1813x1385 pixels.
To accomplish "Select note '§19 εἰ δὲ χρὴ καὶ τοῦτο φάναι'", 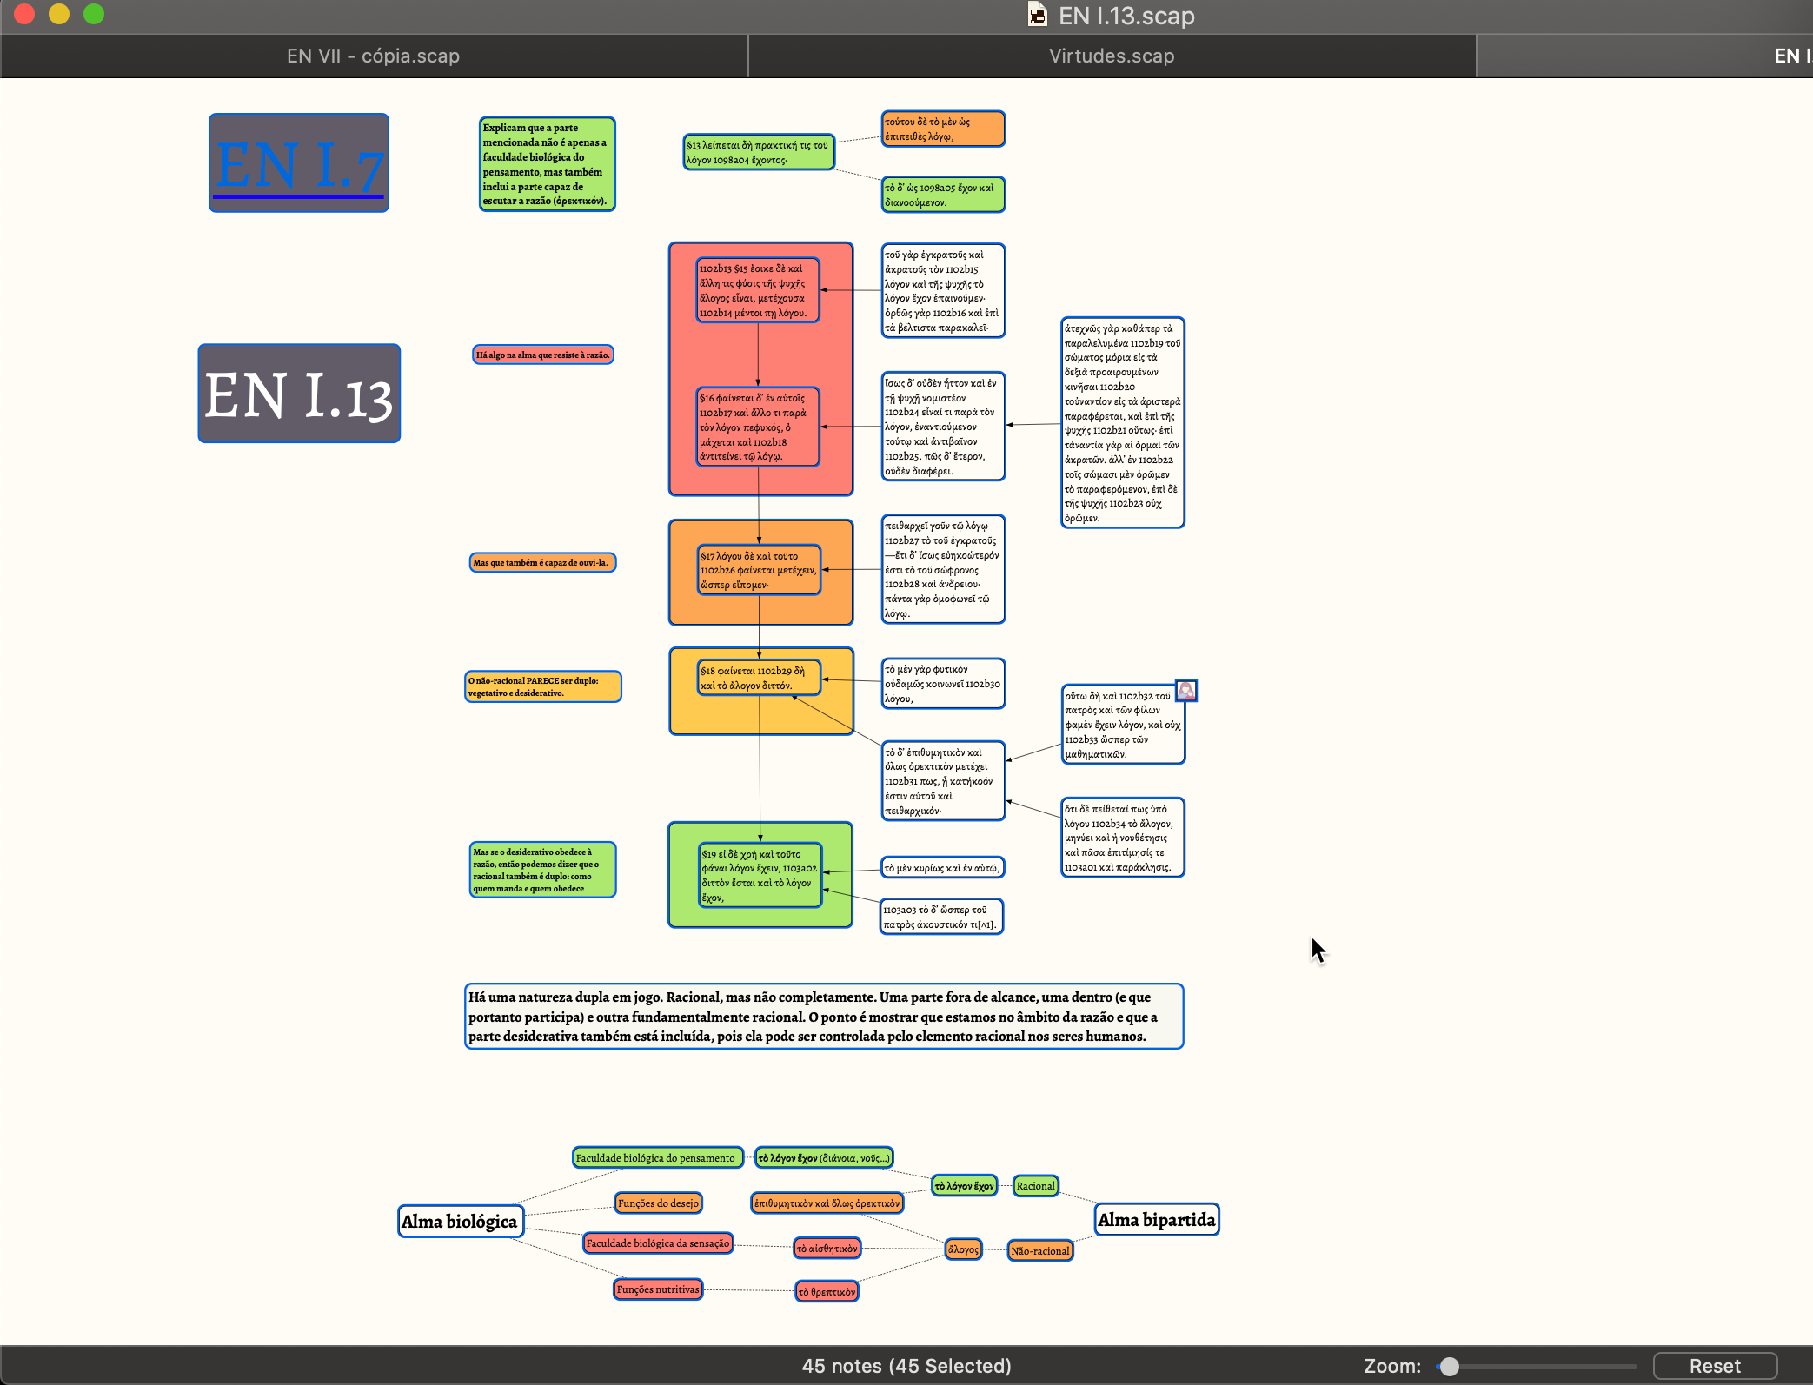I will (760, 875).
